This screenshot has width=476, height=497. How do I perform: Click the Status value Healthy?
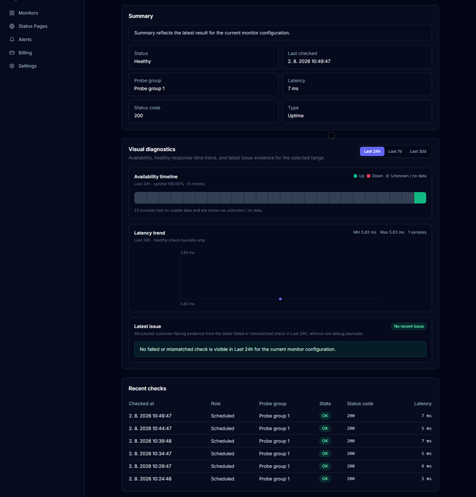click(x=142, y=61)
